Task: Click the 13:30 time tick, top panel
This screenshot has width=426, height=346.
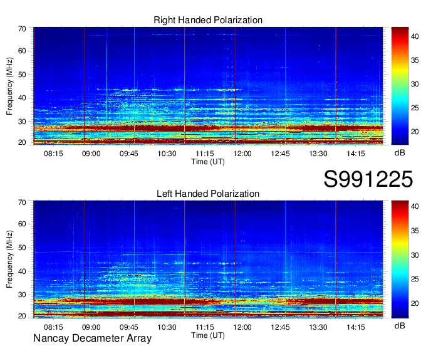Action: click(x=318, y=154)
